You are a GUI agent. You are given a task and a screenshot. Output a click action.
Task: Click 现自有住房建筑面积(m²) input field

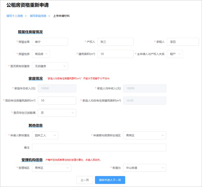coord(57,100)
